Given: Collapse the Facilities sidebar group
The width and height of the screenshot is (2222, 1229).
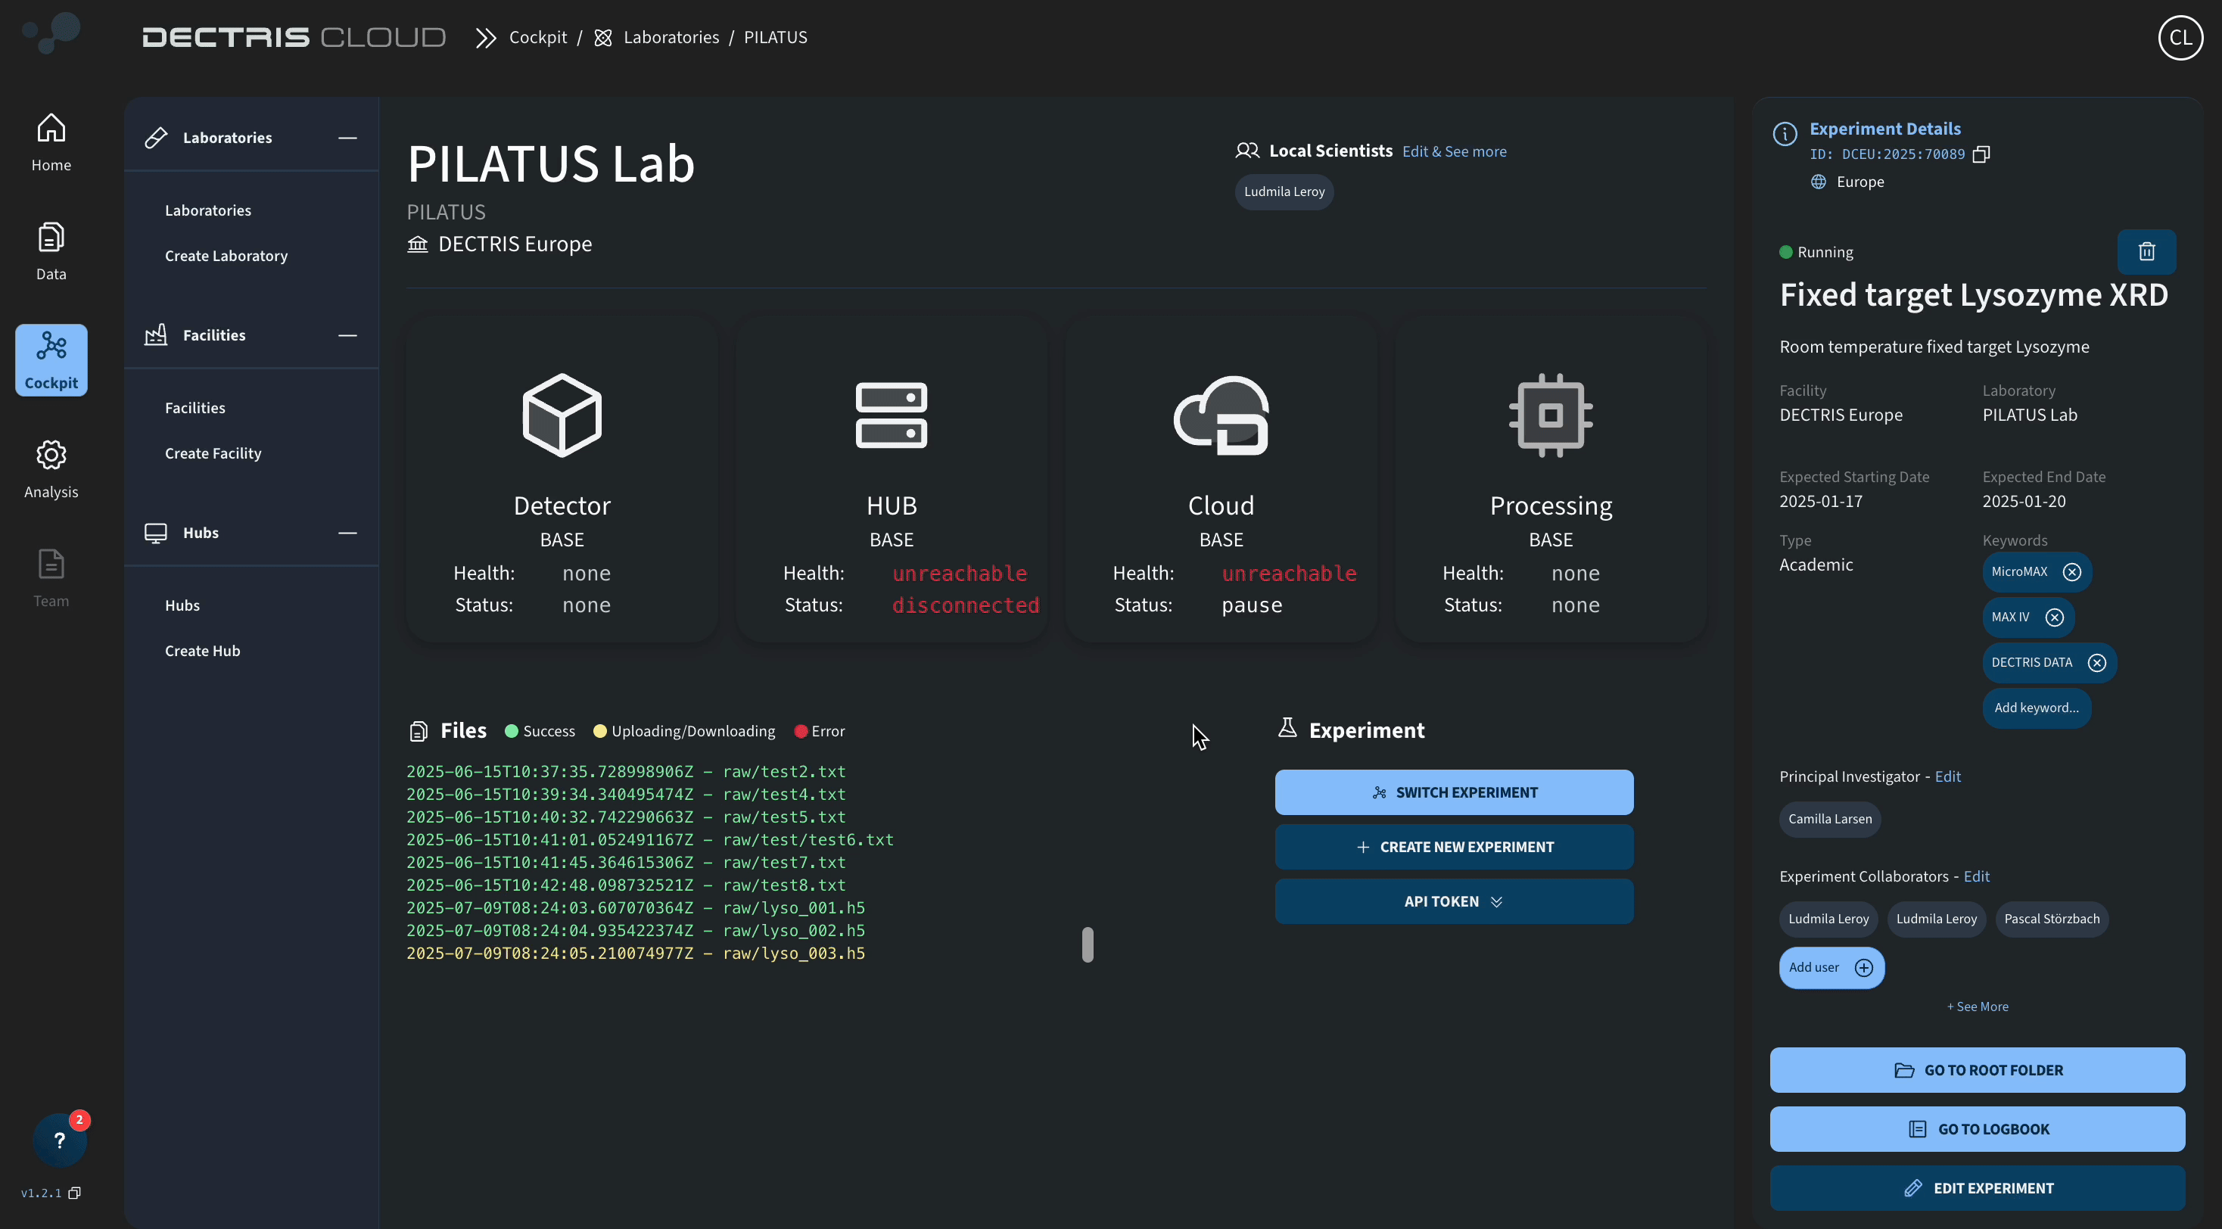Looking at the screenshot, I should point(347,334).
